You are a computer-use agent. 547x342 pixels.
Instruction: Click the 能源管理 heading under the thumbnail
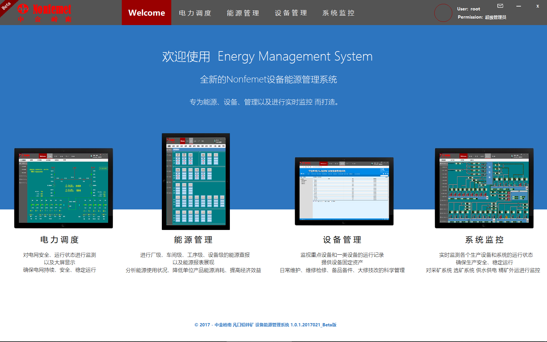pyautogui.click(x=193, y=240)
